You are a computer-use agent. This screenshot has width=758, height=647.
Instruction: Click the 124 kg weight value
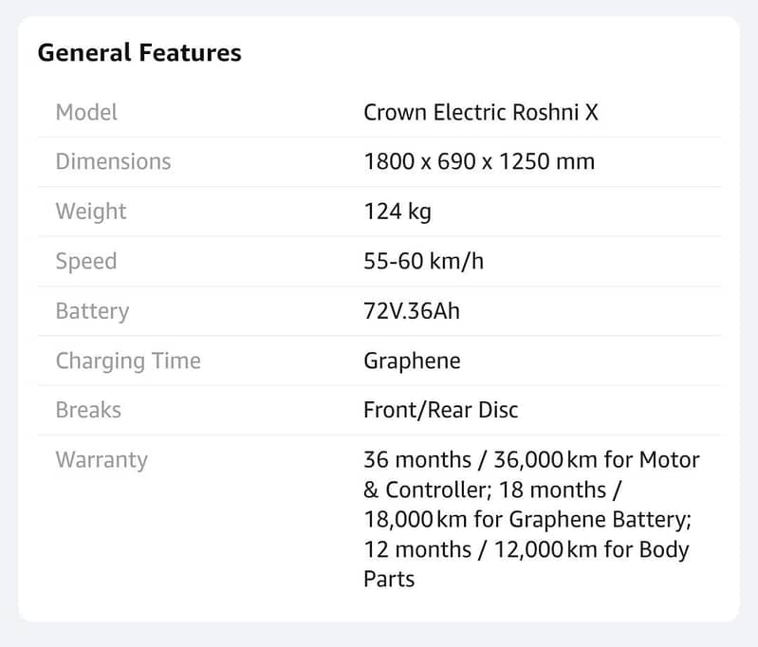397,212
